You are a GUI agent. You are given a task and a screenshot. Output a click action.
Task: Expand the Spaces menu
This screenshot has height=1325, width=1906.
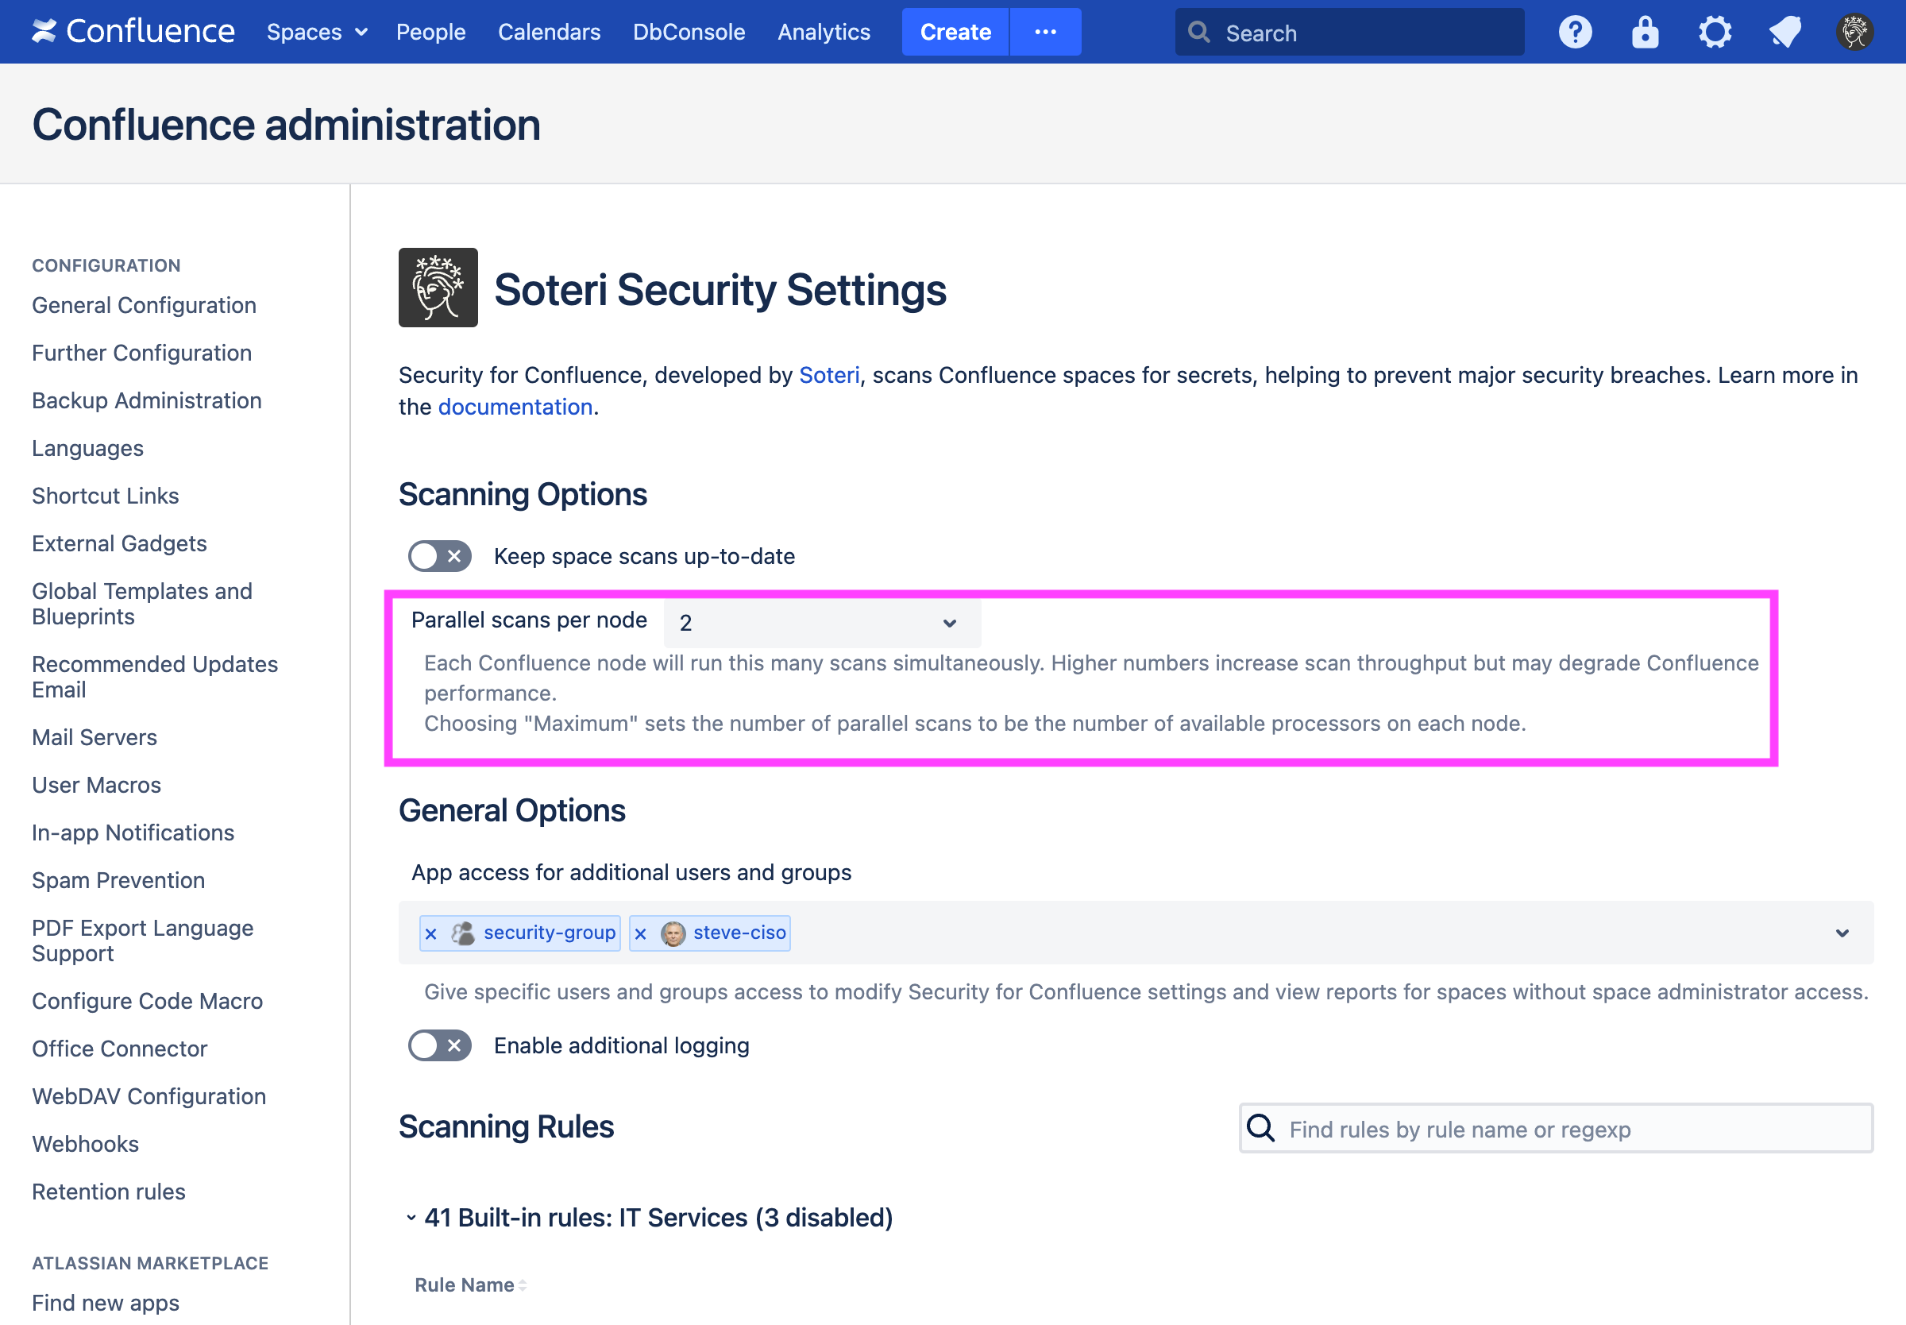316,33
